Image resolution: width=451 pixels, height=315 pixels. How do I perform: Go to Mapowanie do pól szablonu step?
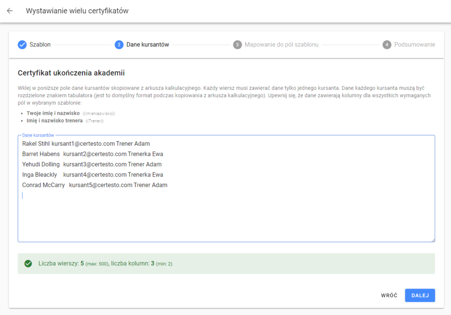point(281,44)
